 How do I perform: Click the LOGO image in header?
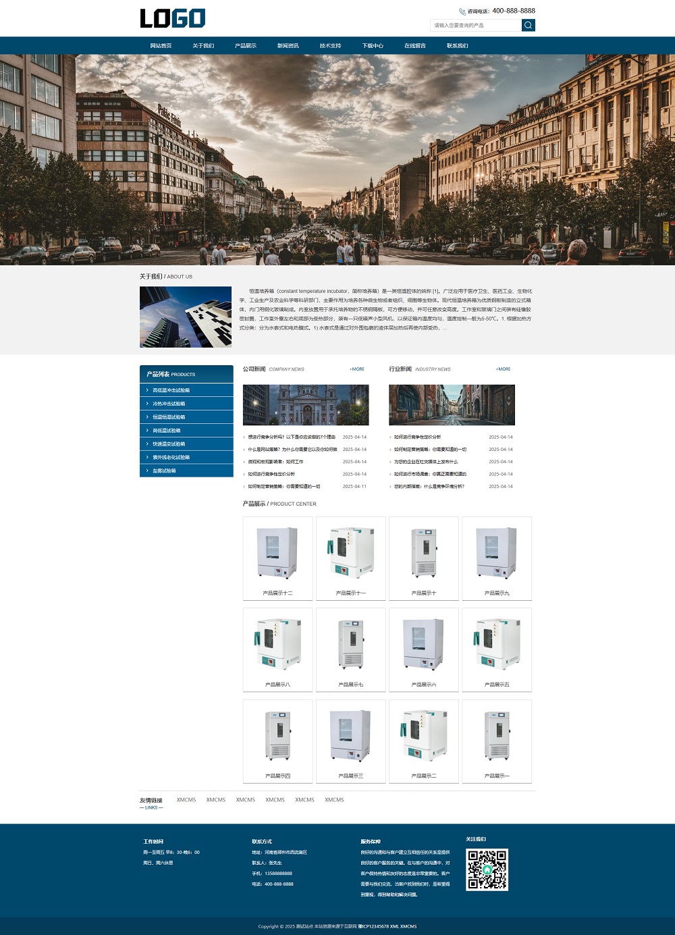(172, 18)
